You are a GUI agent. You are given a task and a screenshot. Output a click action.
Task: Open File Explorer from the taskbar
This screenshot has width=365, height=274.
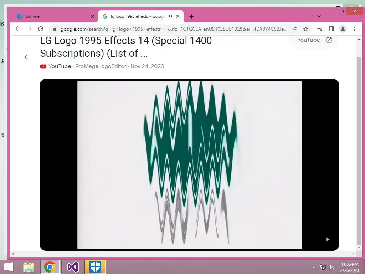[x=29, y=267]
